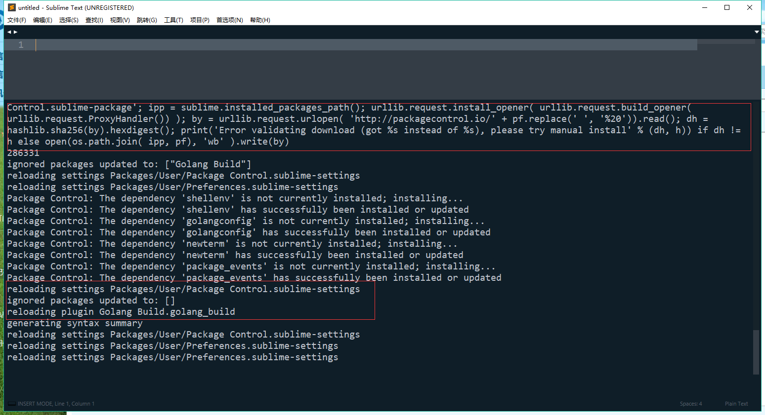The width and height of the screenshot is (765, 415).
Task: Click the Sublime Text logo in title bar
Action: click(x=12, y=7)
